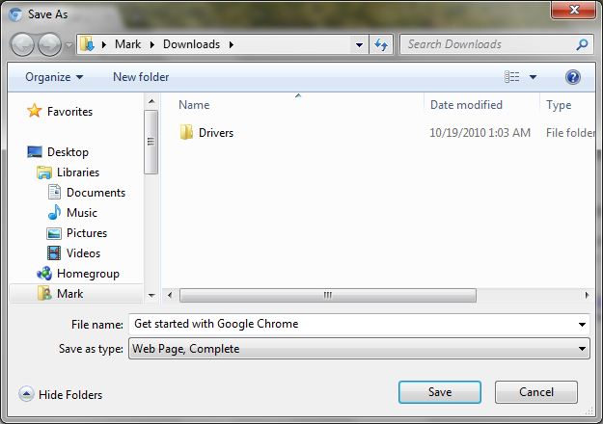Select Documents in the Libraries tree
The image size is (603, 424).
point(96,193)
